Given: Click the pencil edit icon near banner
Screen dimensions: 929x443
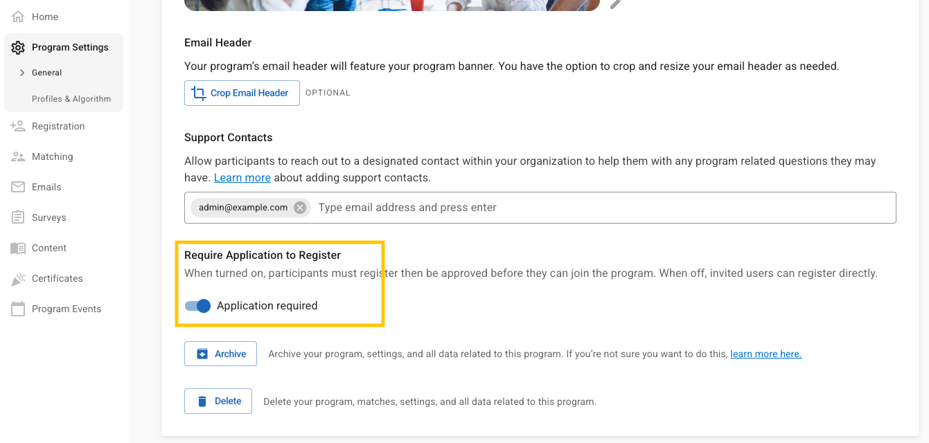Looking at the screenshot, I should 615,4.
